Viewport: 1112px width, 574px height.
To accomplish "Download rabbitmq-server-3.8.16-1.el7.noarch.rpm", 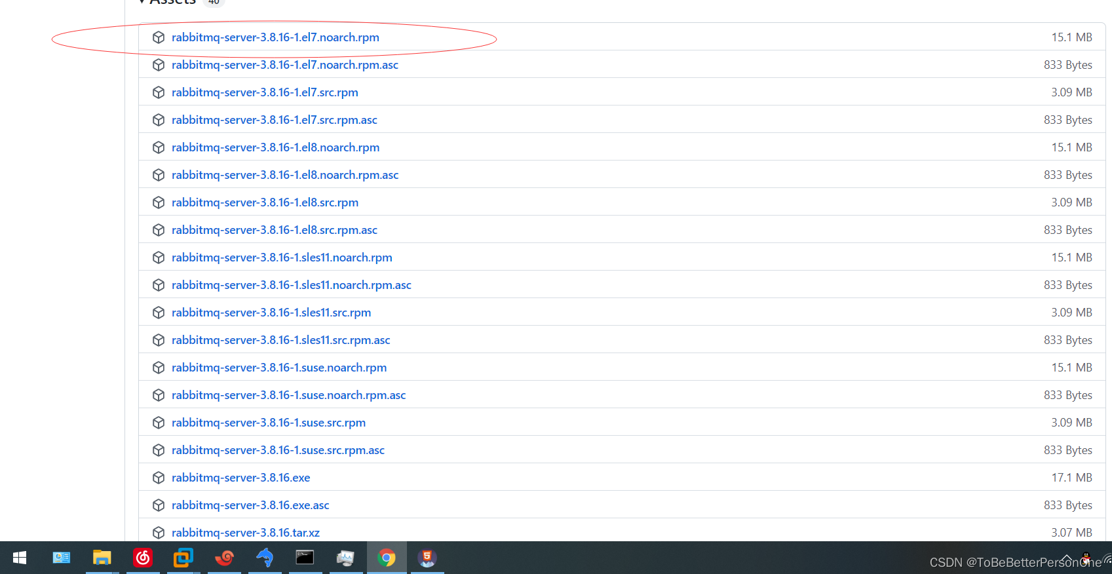I will pyautogui.click(x=275, y=37).
